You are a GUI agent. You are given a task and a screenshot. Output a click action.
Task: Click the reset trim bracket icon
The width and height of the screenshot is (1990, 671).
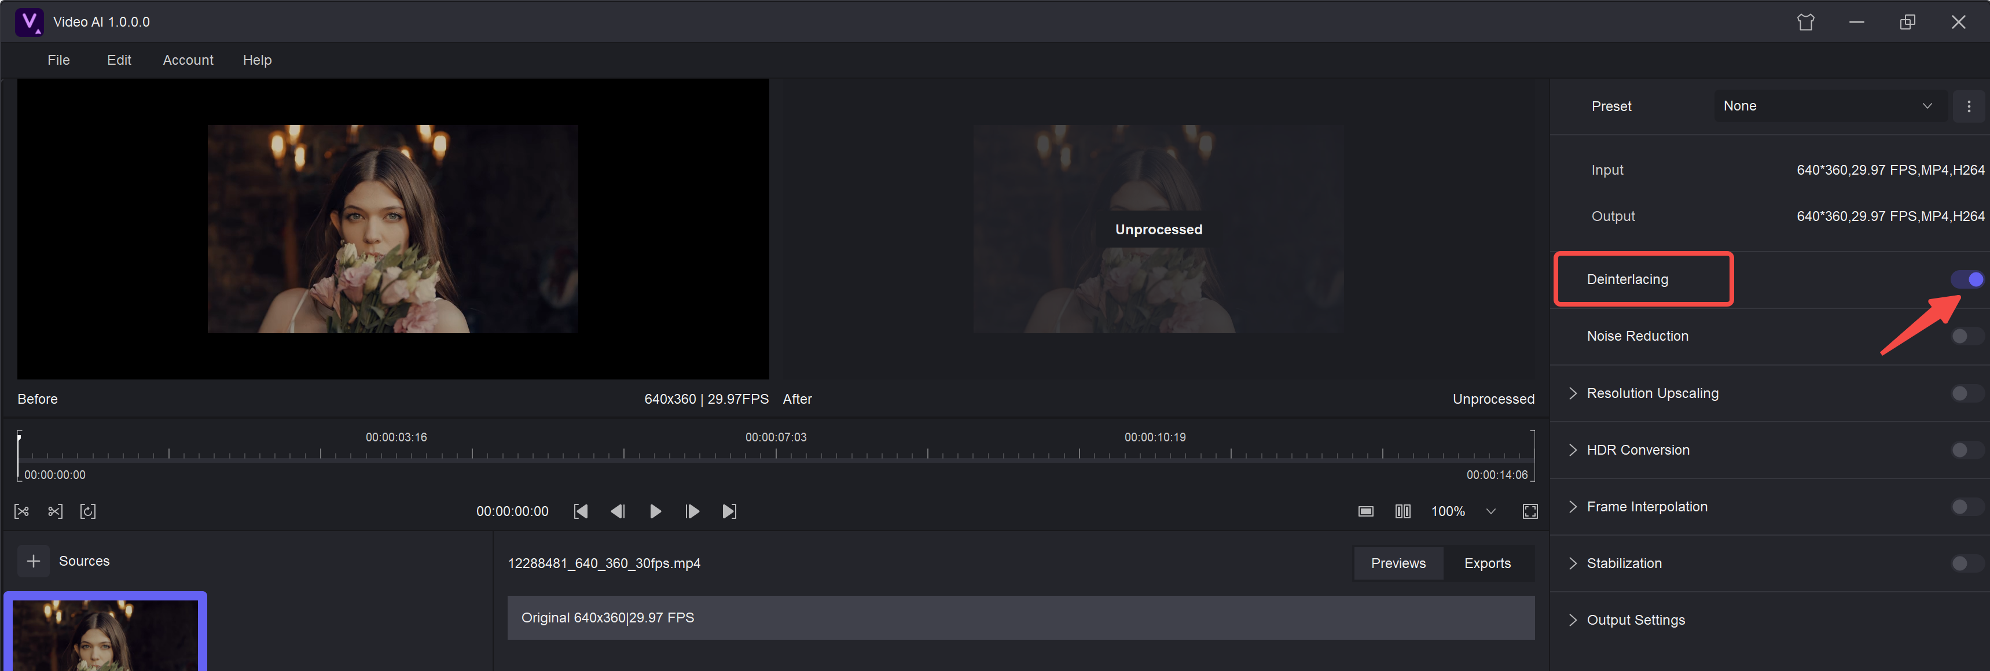(88, 511)
